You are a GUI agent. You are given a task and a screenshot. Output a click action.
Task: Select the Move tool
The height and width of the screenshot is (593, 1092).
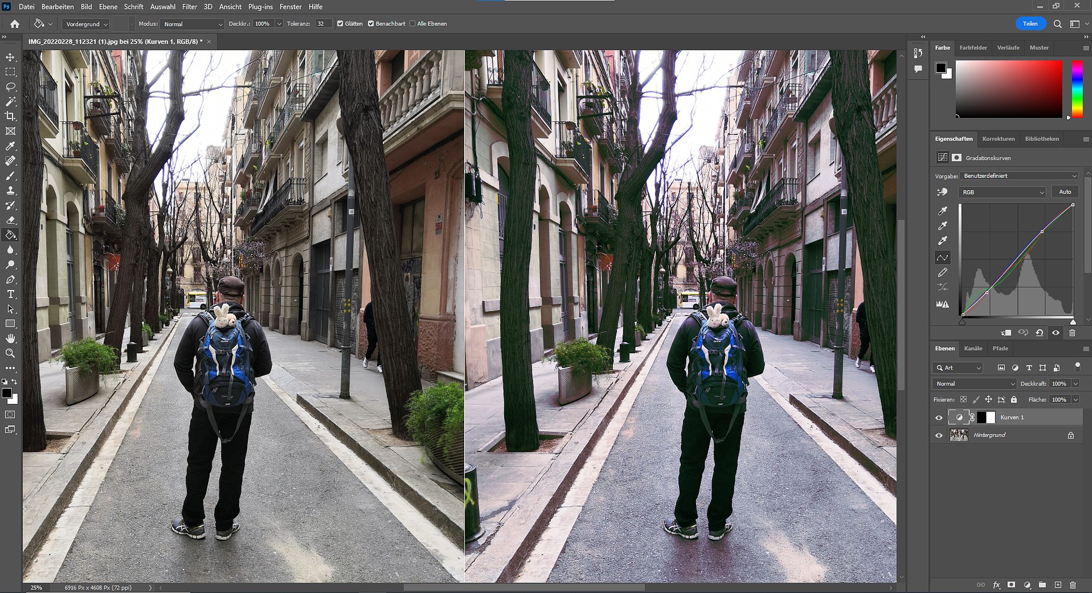click(10, 57)
